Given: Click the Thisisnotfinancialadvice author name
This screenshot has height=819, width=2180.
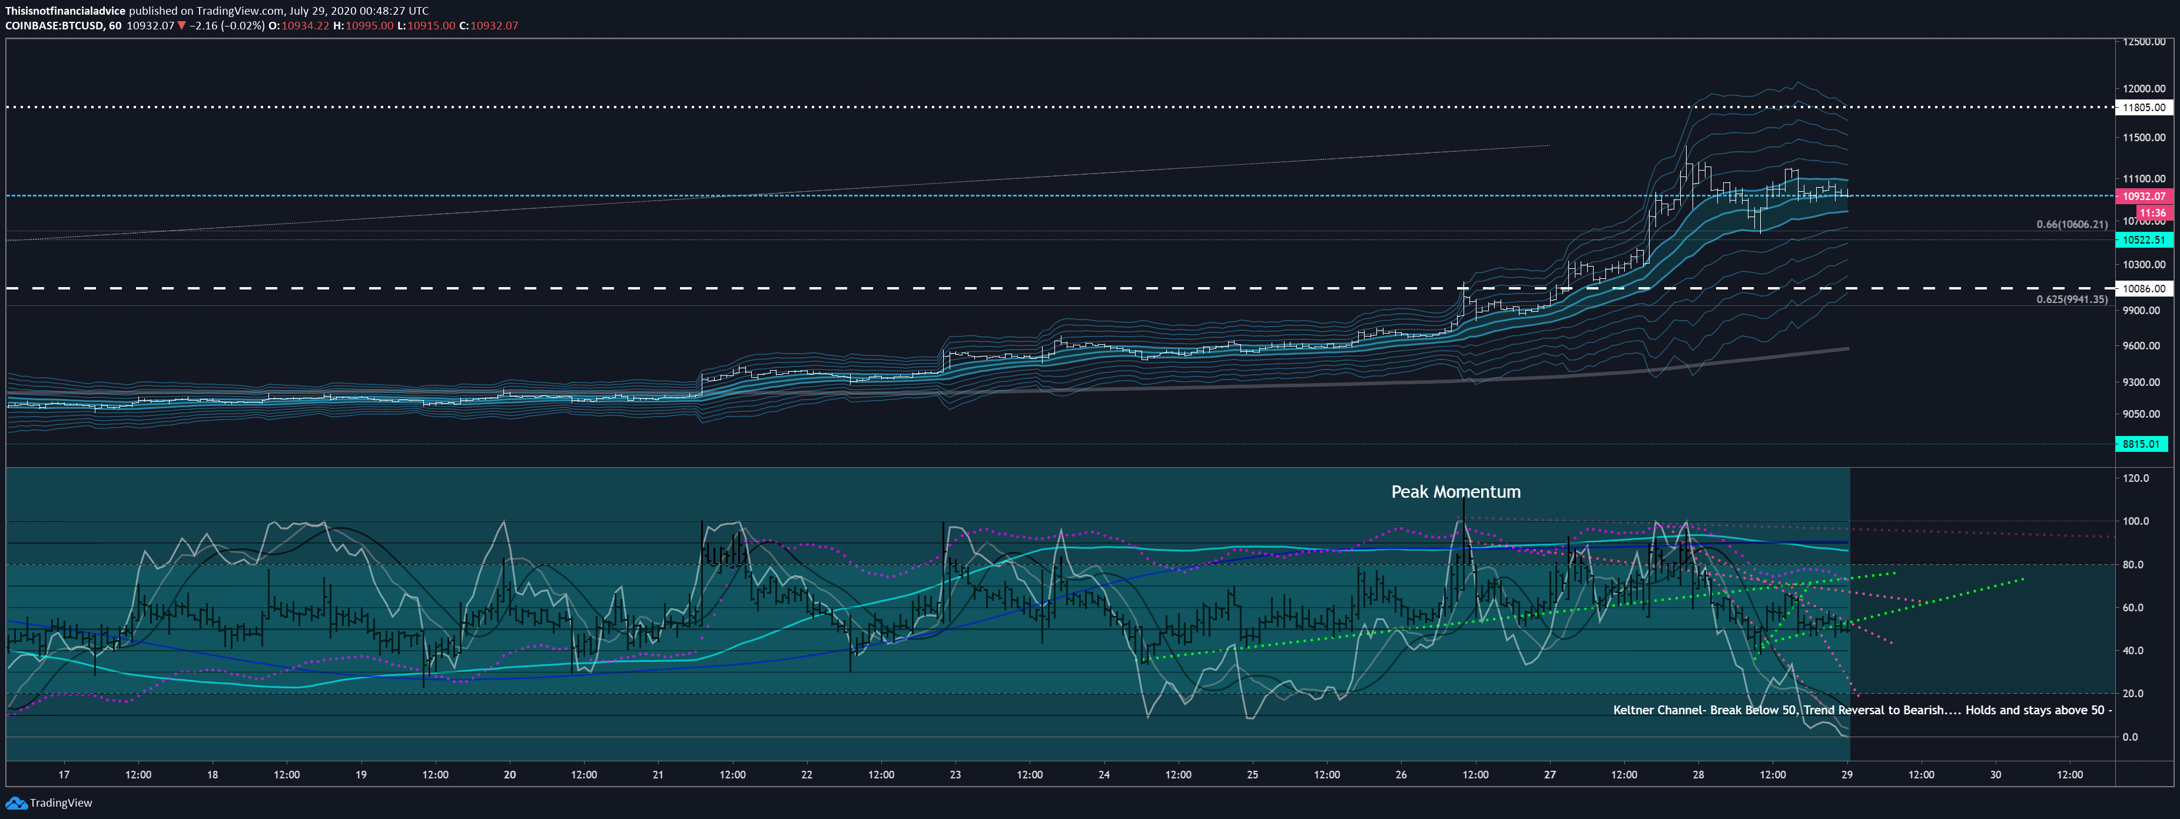Looking at the screenshot, I should click(x=65, y=11).
